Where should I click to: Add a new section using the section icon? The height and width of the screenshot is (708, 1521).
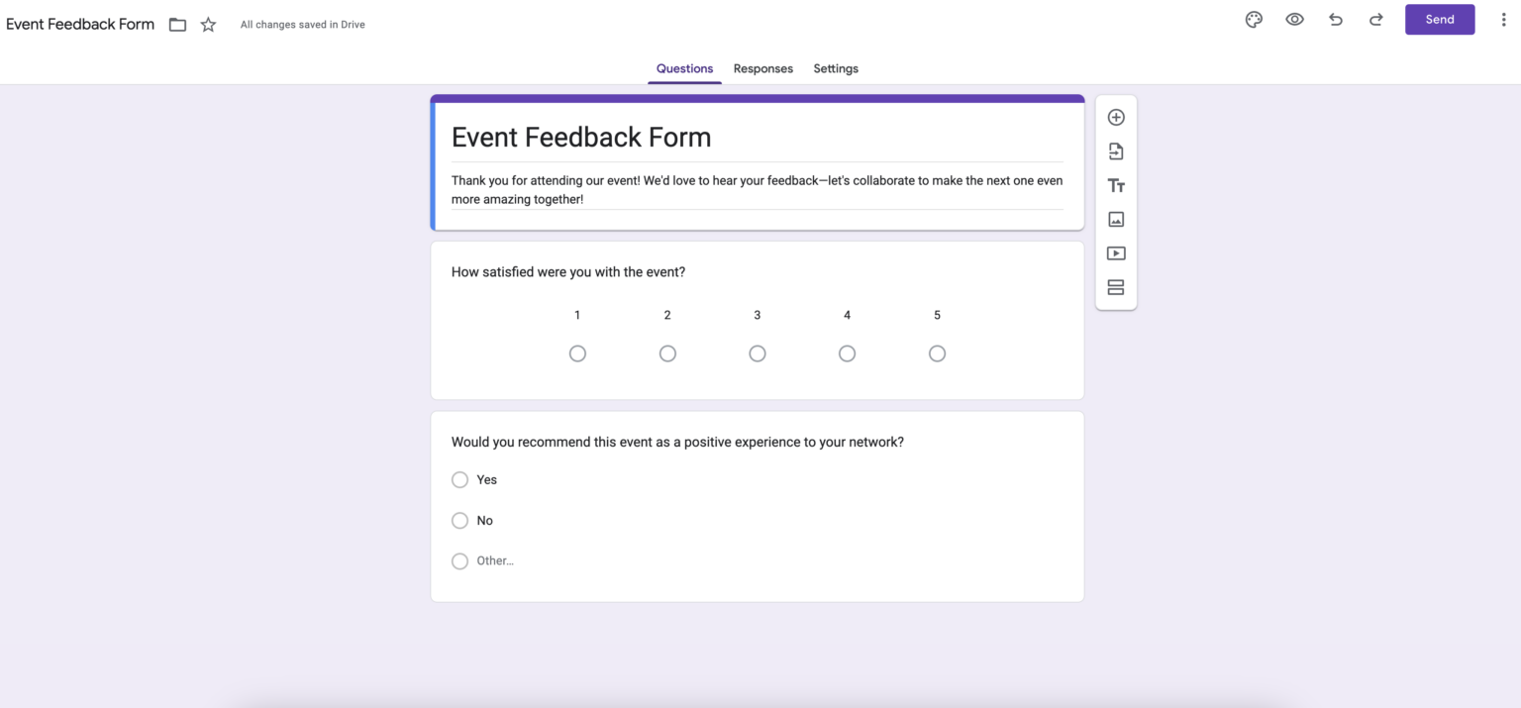click(x=1116, y=287)
